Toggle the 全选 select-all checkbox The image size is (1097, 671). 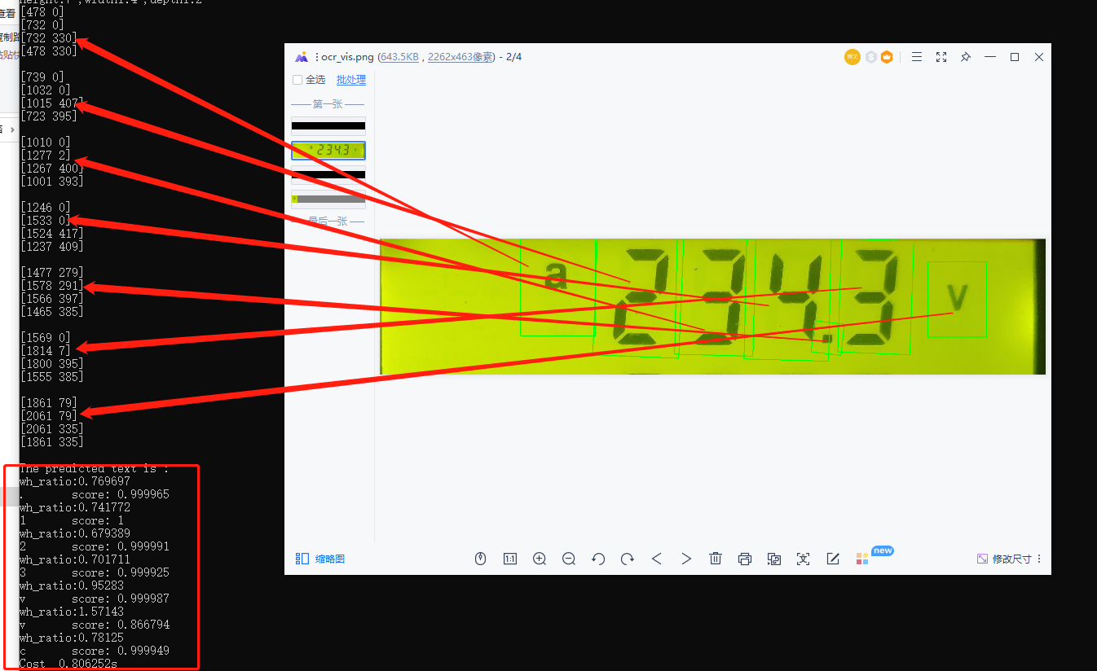pos(299,80)
